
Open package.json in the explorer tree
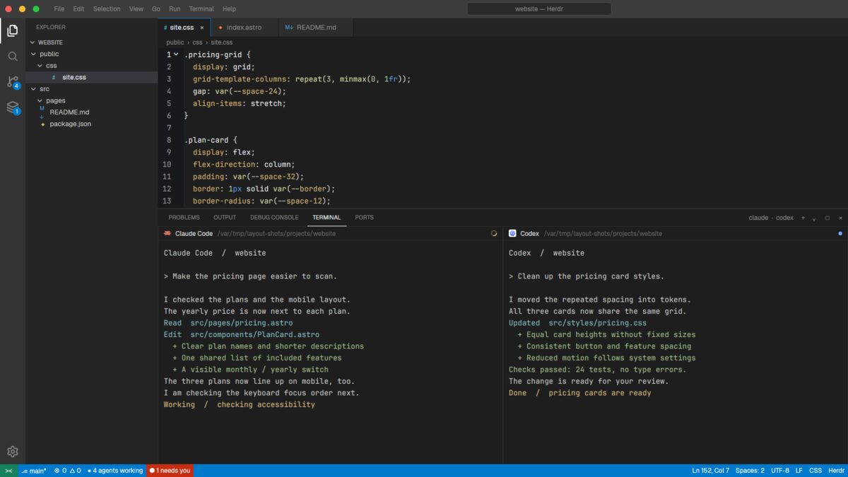92,124
